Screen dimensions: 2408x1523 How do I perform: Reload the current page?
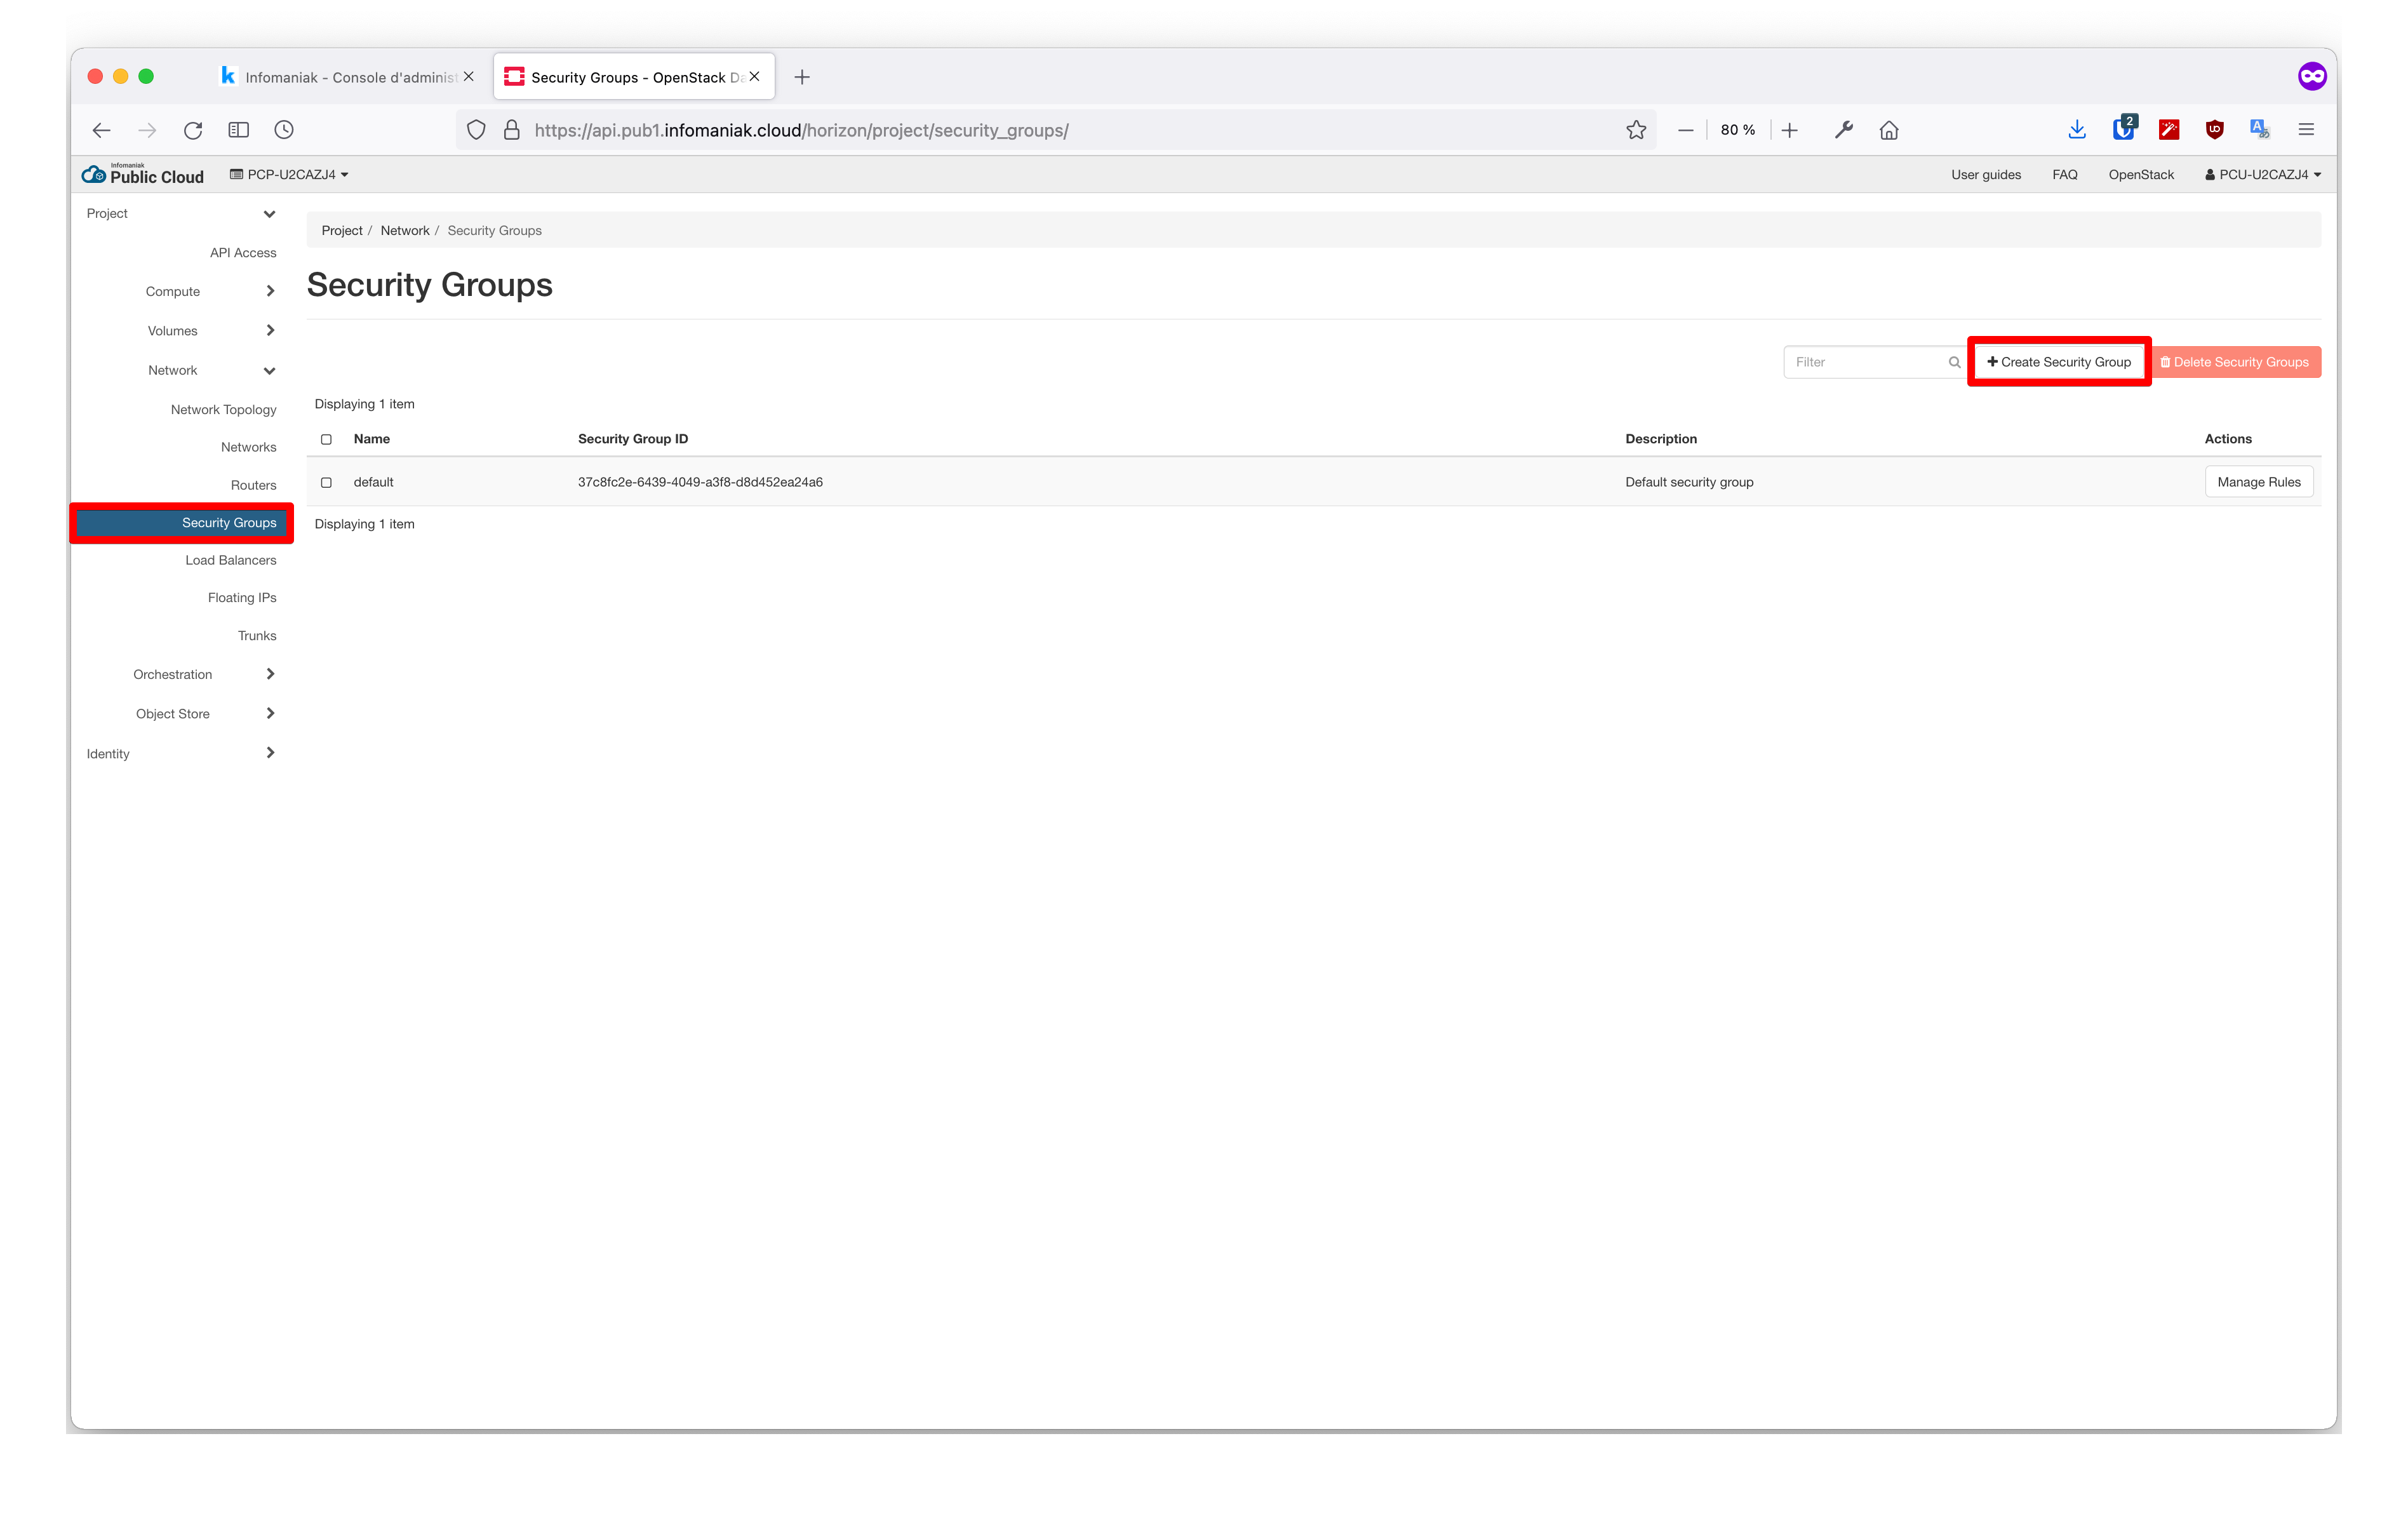tap(193, 130)
